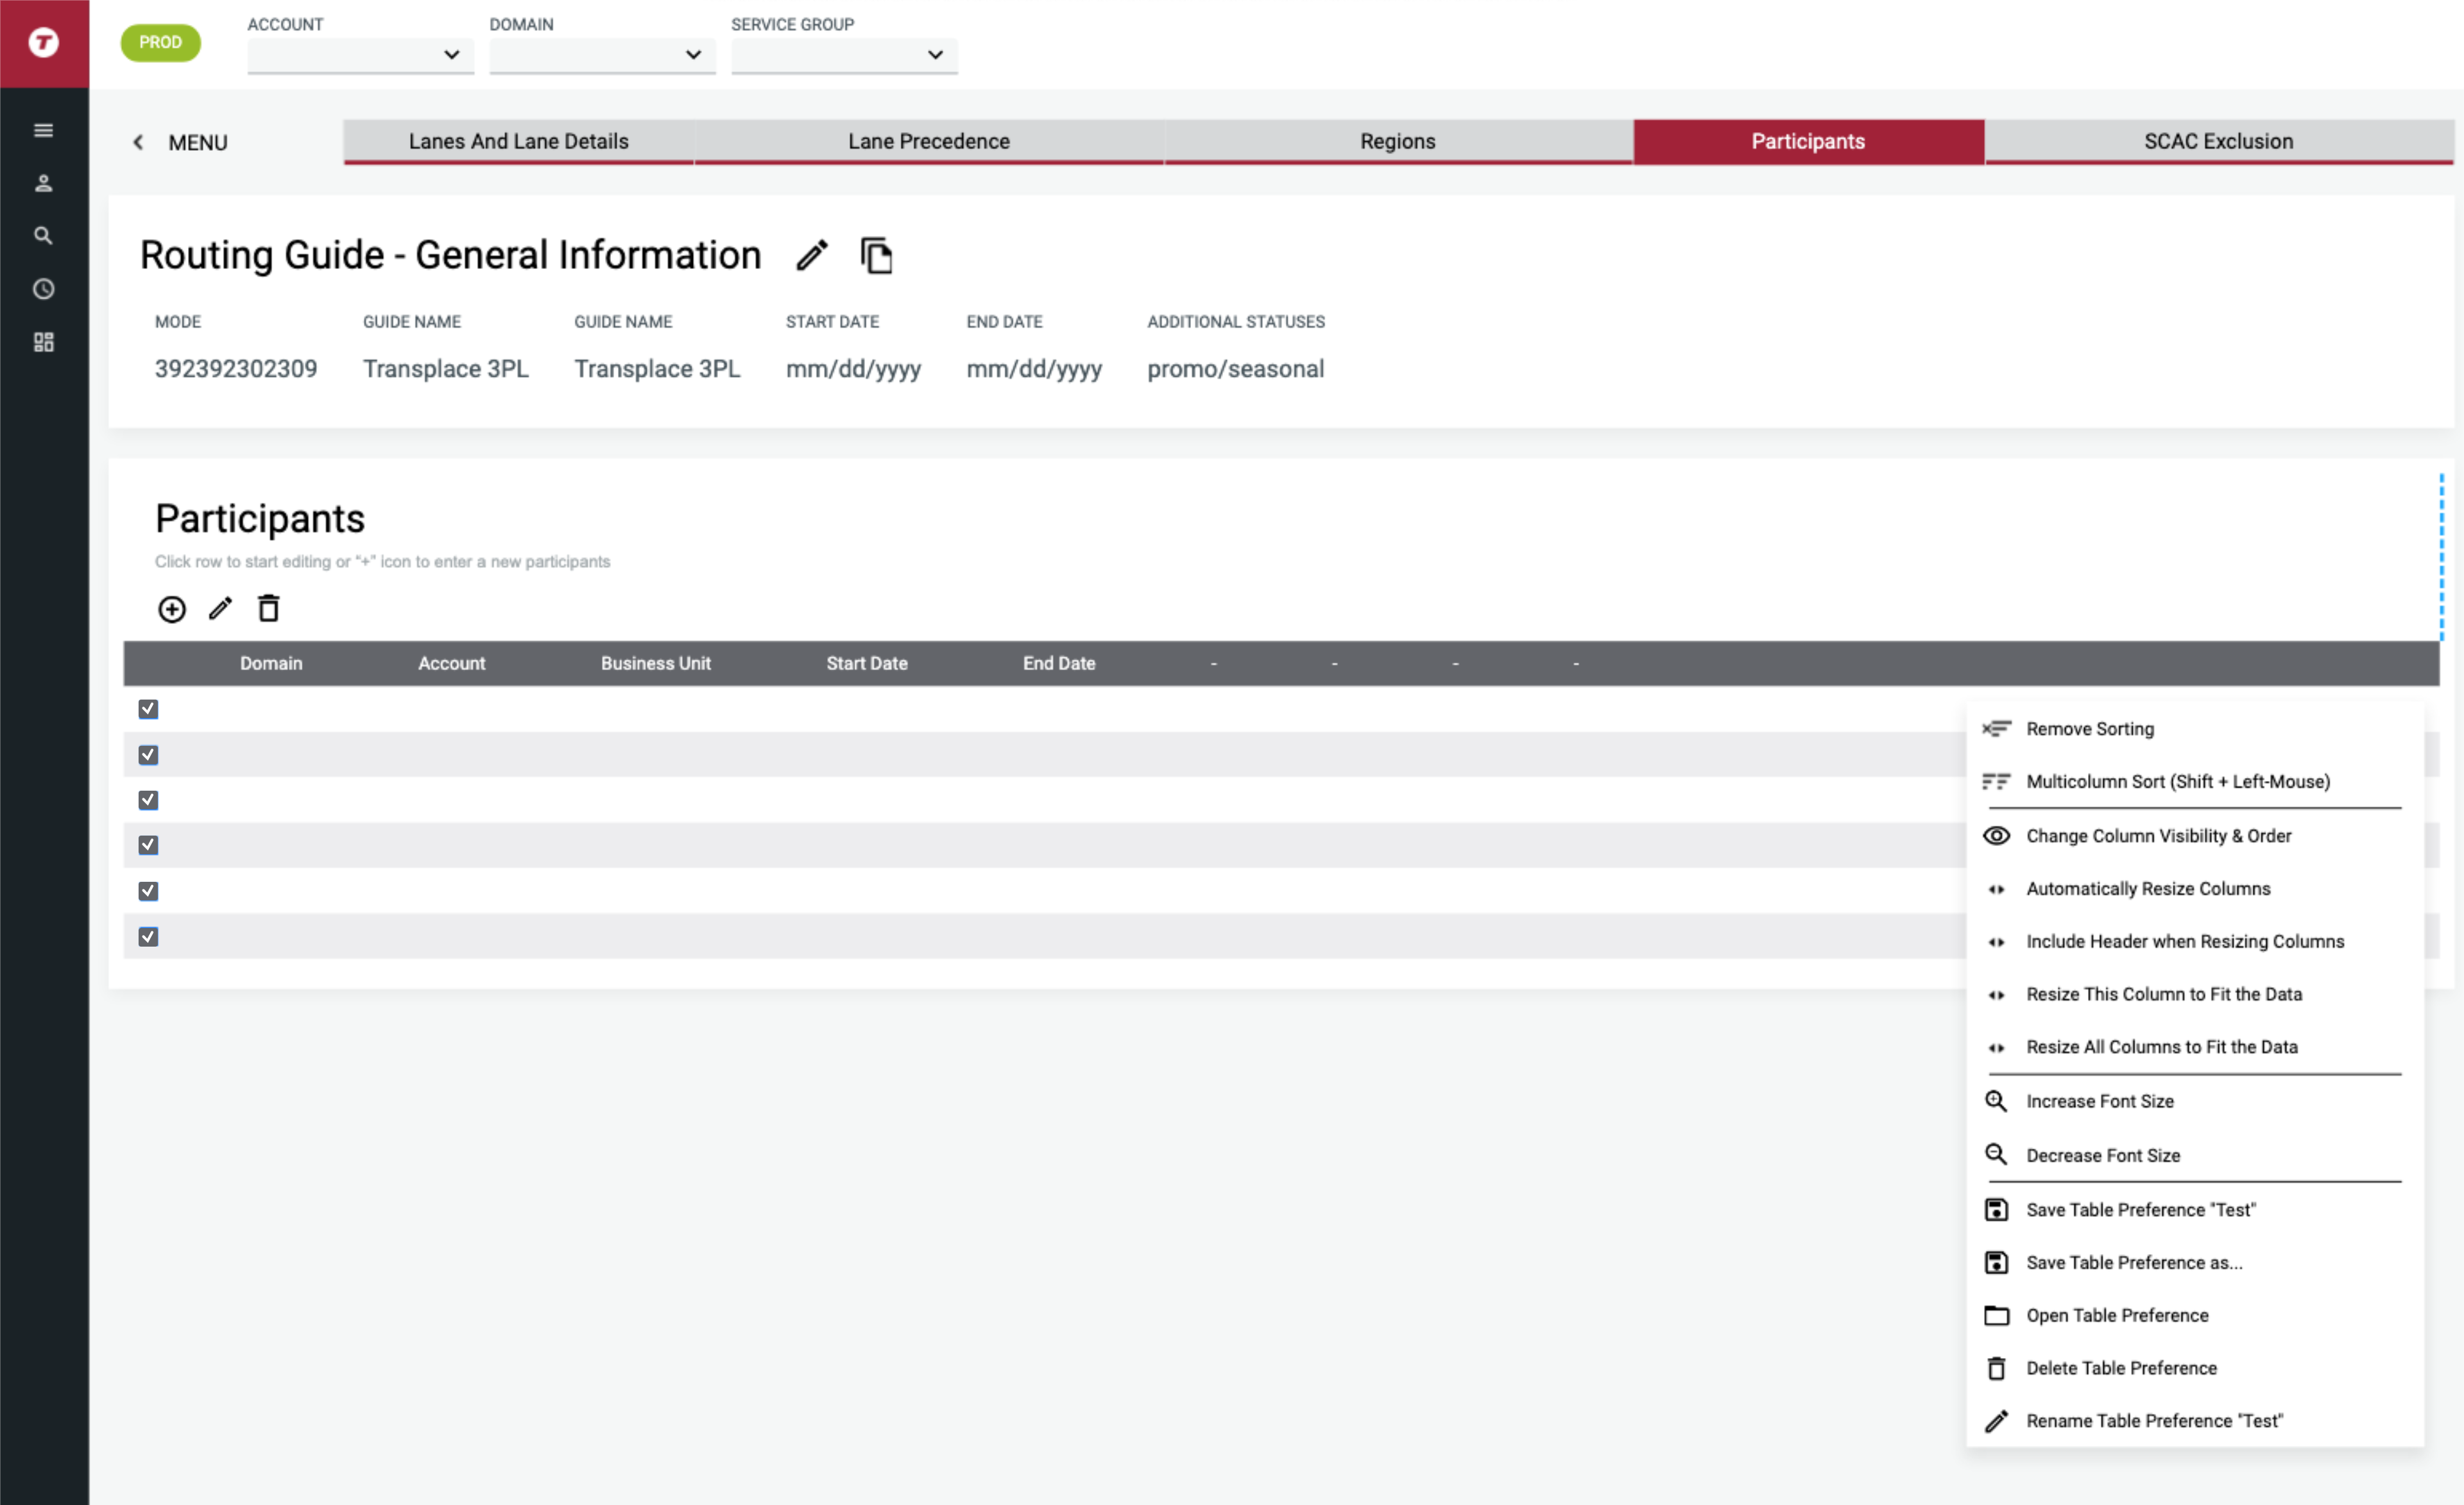Choose Save Table Preference as...

pos(2194,1262)
